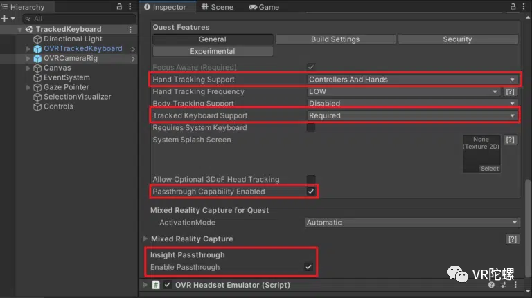
Task: Click the Inspector scroll-up arrow
Action: click(528, 17)
